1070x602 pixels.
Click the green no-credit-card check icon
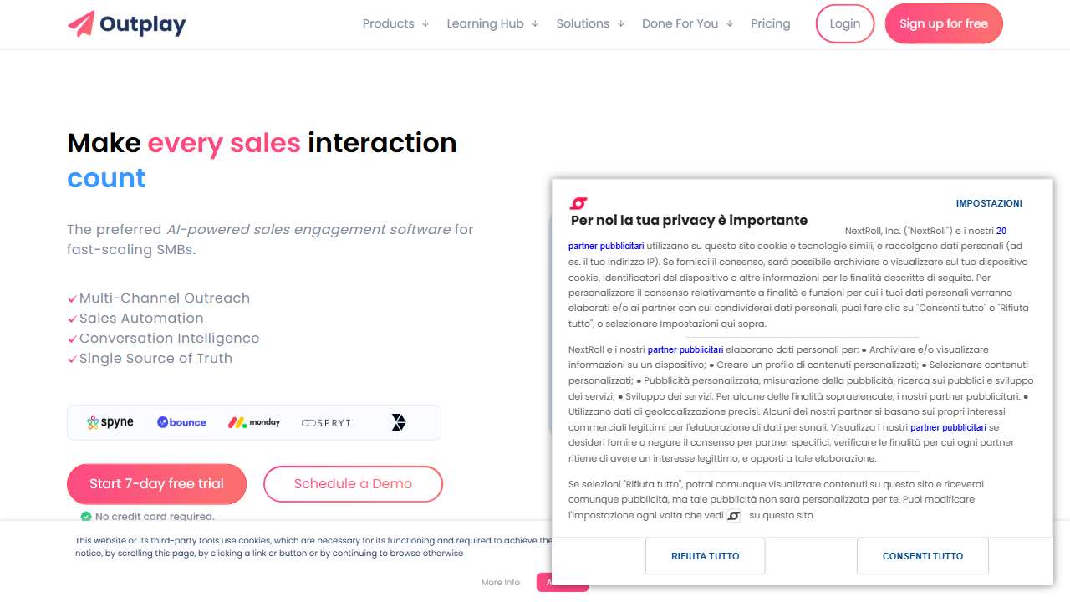(x=86, y=517)
